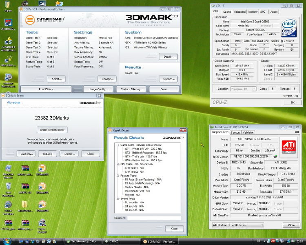
Task: Click the To Excel button
Action: 47,154
